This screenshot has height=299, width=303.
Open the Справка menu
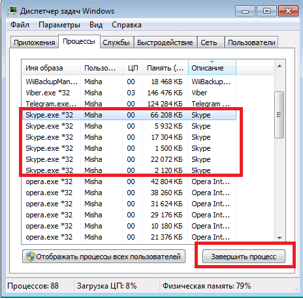coord(127,25)
